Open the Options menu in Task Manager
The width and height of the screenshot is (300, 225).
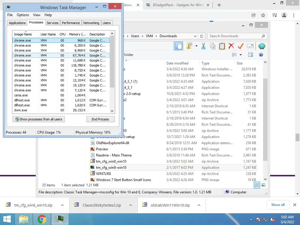[x=23, y=15]
